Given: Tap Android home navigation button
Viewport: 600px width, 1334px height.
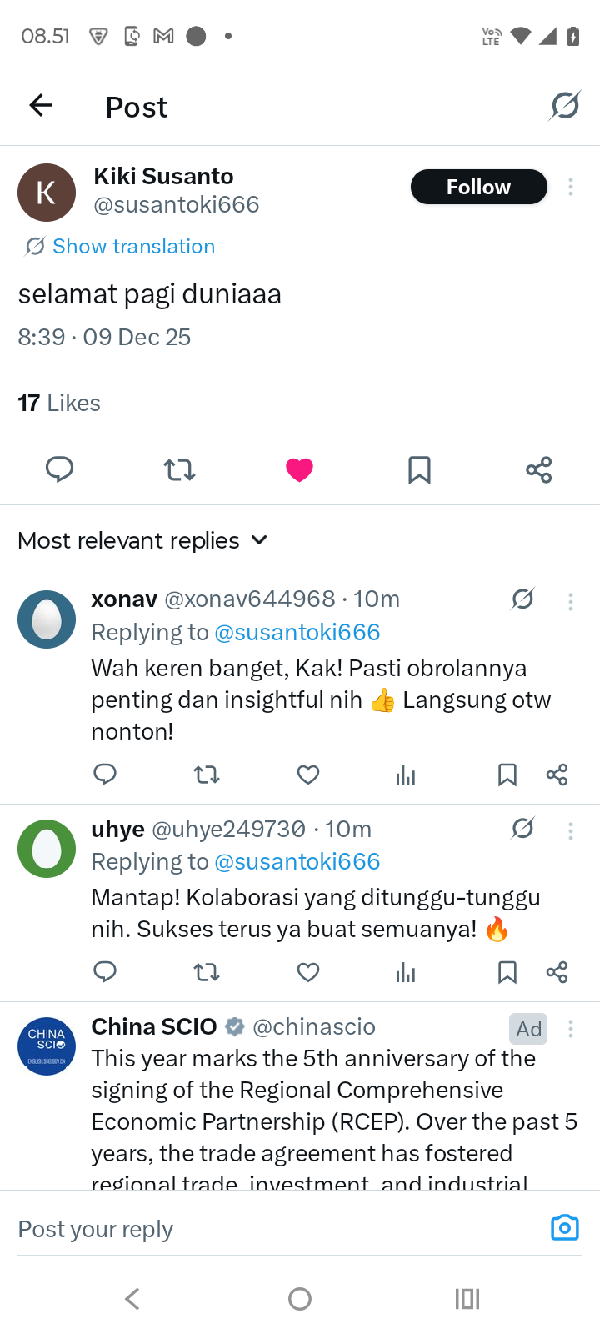Looking at the screenshot, I should 300,1298.
